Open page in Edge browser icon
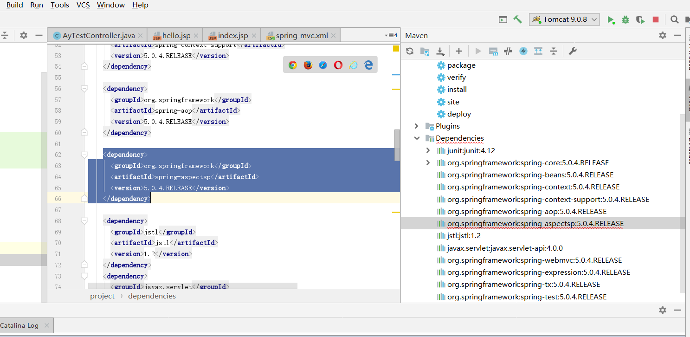690x337 pixels. pos(369,65)
